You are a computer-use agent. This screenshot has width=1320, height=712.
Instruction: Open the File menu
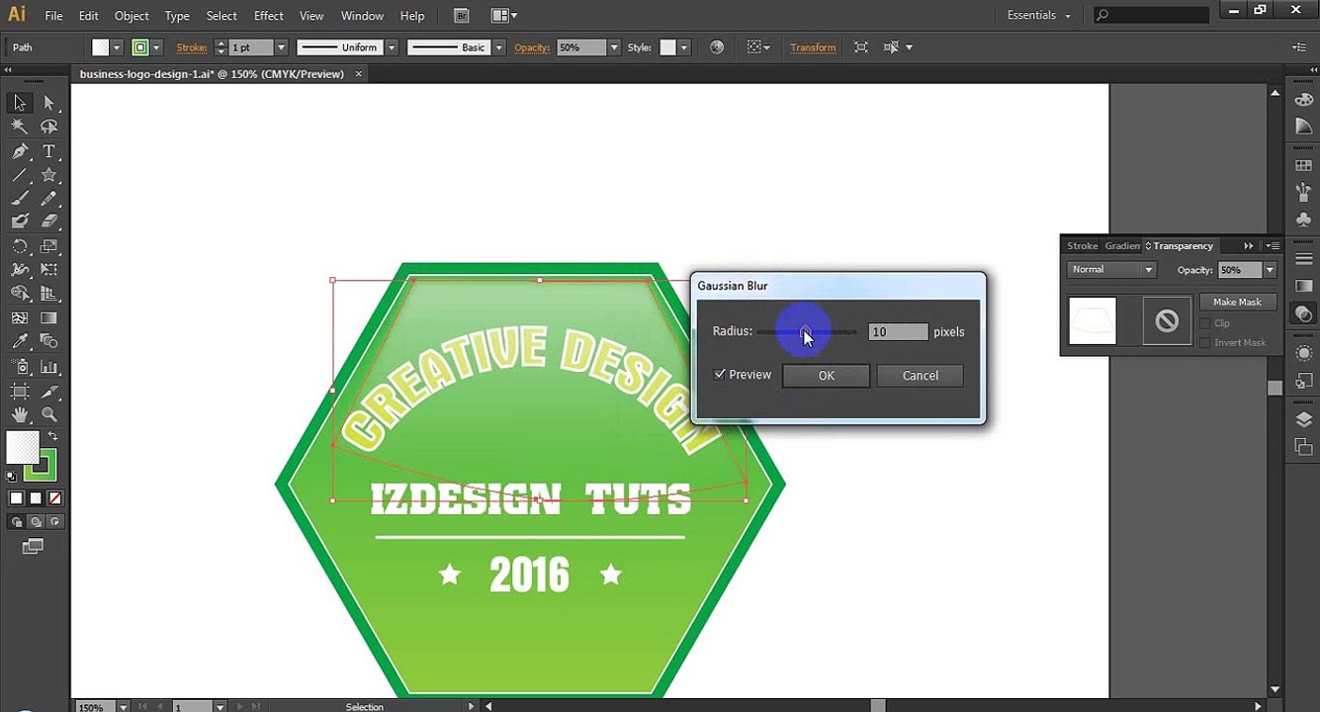[x=53, y=16]
